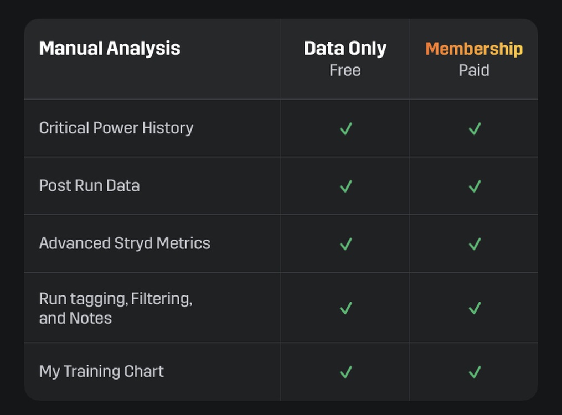The image size is (562, 415).
Task: Click Run tagging, Filtering, and Notes label
Action: [x=116, y=308]
